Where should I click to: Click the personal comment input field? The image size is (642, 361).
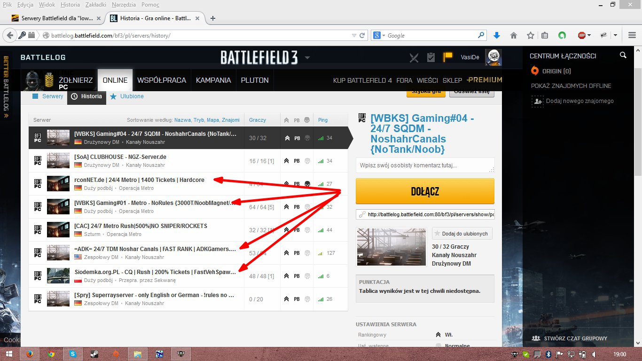point(425,165)
